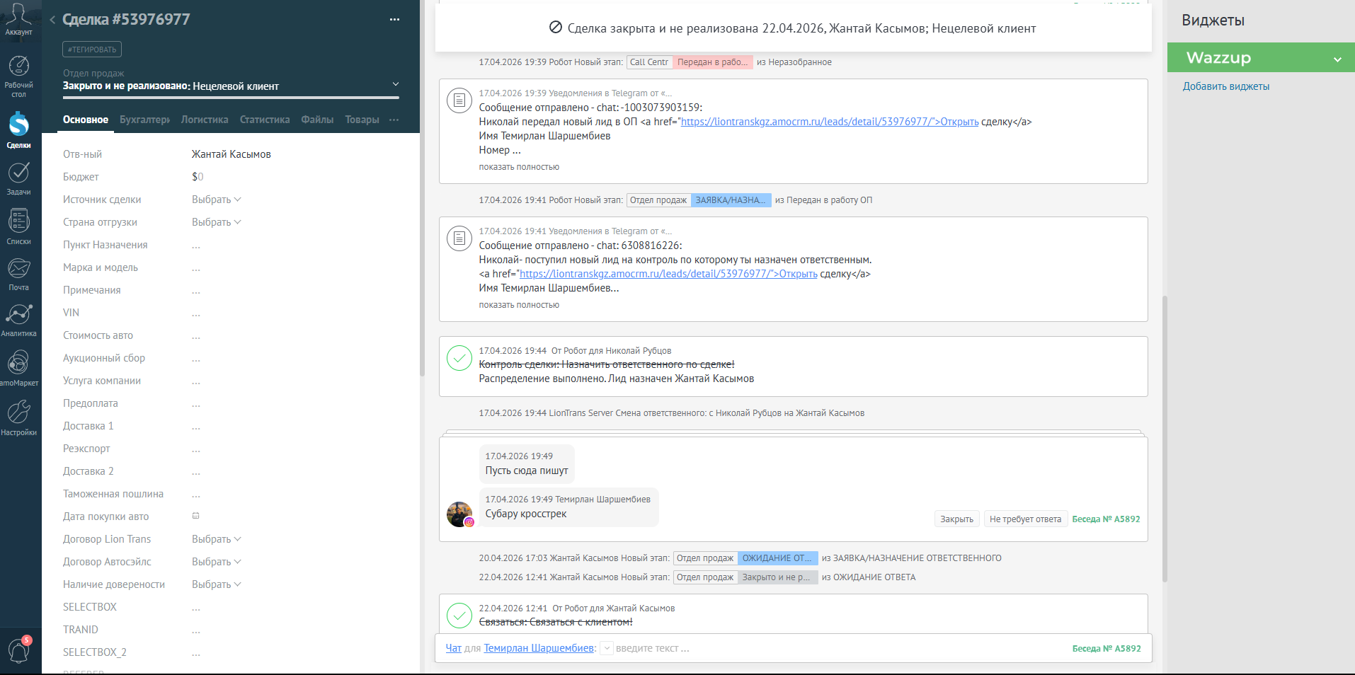Viewport: 1355px width, 675px height.
Task: Click the Отв-ный value Жантай Касымов
Action: pyautogui.click(x=231, y=154)
